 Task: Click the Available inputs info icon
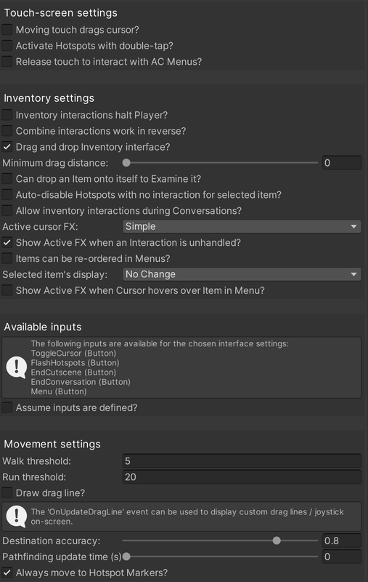pos(17,367)
